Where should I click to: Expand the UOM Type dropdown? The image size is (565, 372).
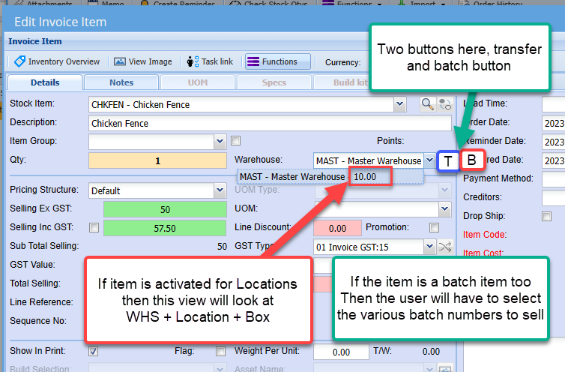click(444, 190)
